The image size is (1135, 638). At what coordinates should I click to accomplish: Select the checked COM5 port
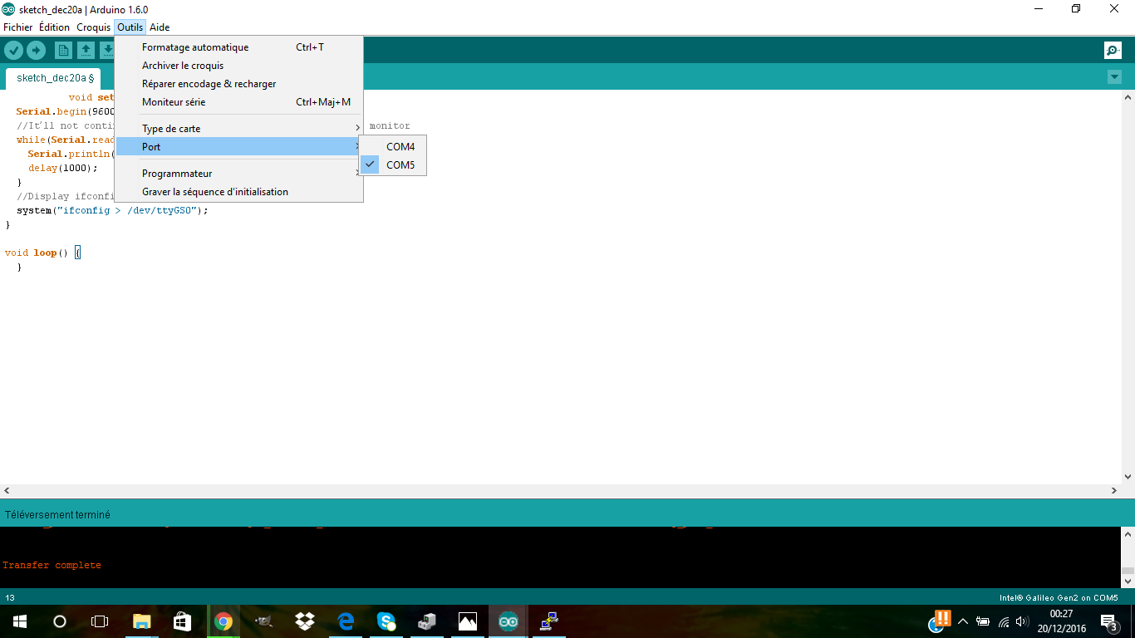pos(400,165)
